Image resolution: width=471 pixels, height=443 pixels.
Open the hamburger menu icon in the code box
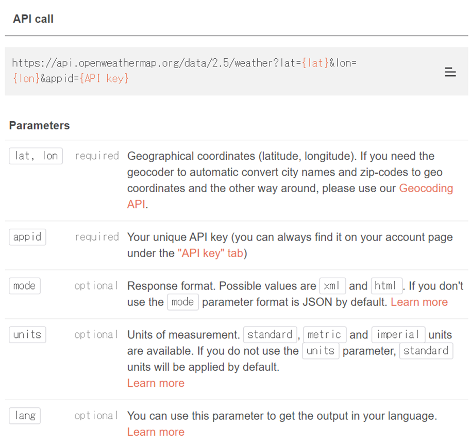[450, 72]
